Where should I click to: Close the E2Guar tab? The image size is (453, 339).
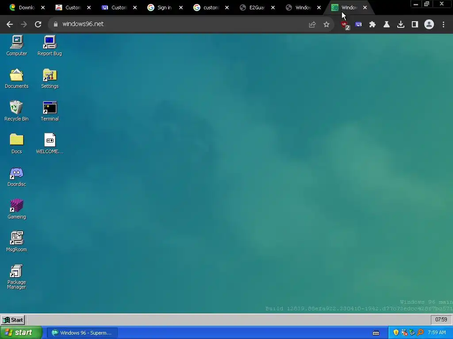[273, 8]
